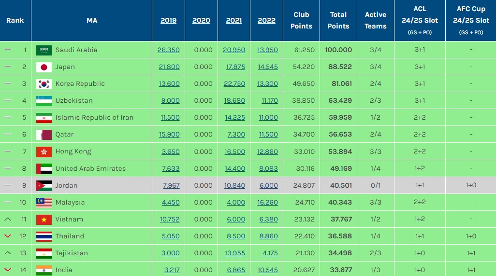
Task: Open Korea Republic's 2021 points 22.750
Action: (234, 83)
